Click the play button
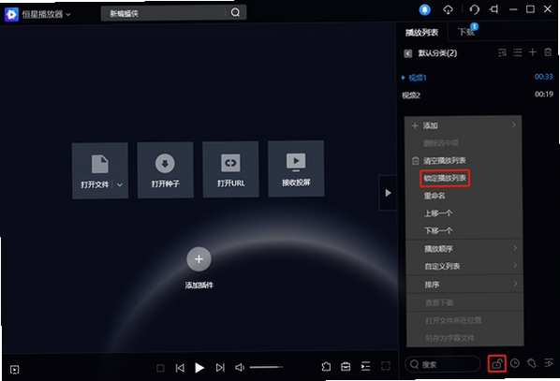 199,367
